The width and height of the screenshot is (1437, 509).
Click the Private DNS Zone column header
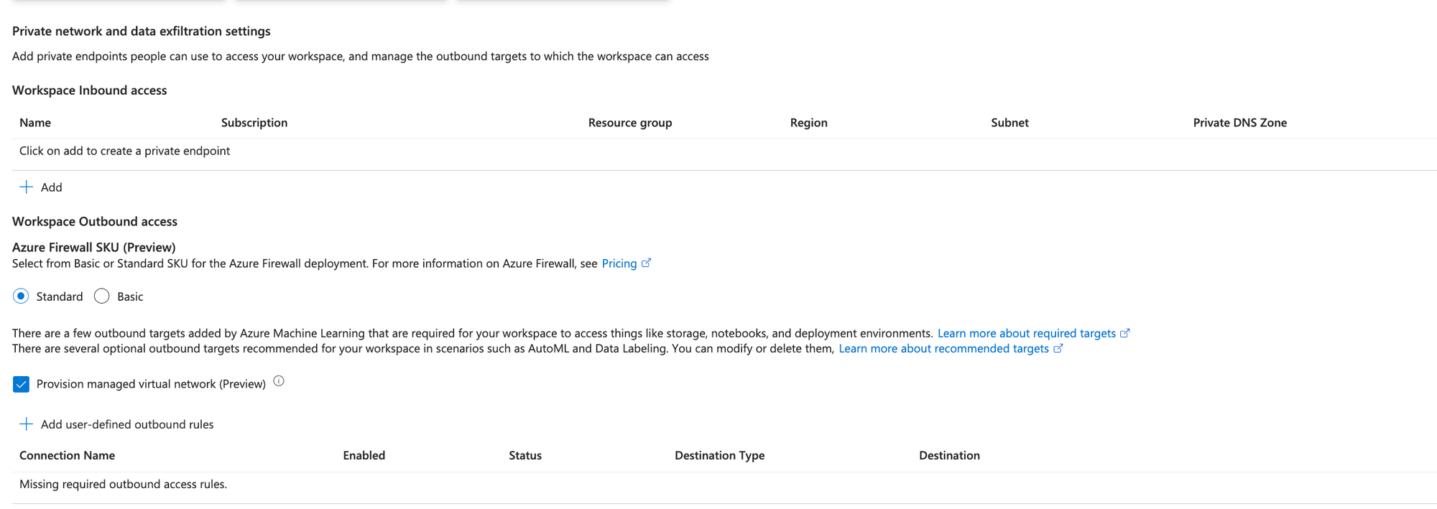[1239, 123]
